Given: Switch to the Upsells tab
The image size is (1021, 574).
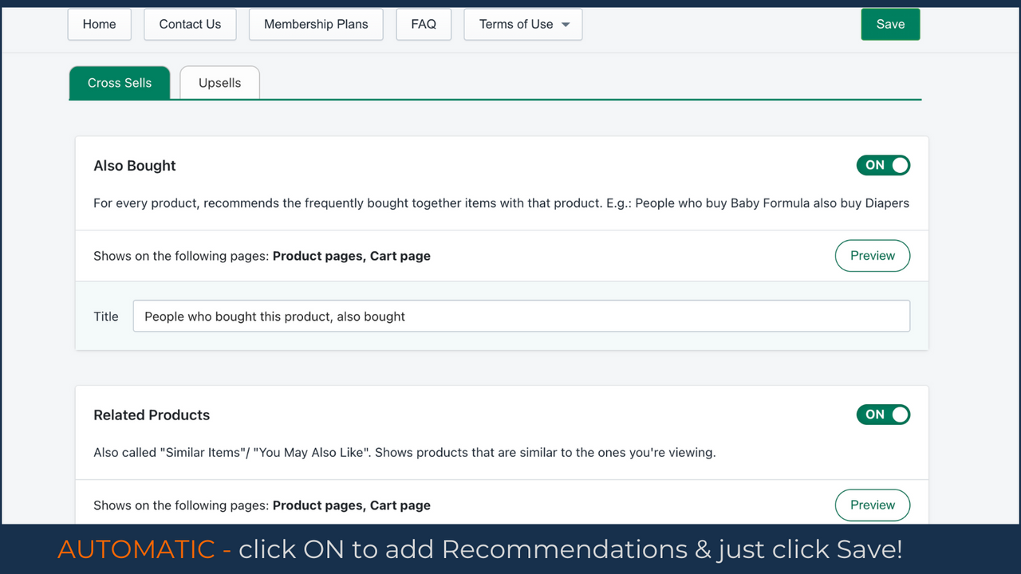Looking at the screenshot, I should (219, 83).
